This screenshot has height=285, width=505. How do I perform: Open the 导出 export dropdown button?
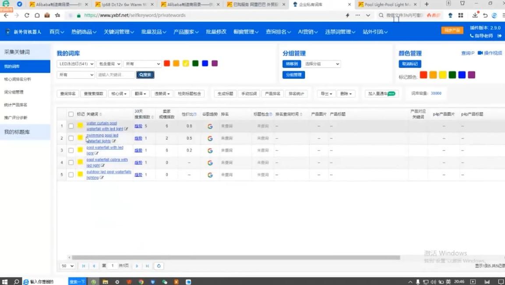pyautogui.click(x=326, y=94)
